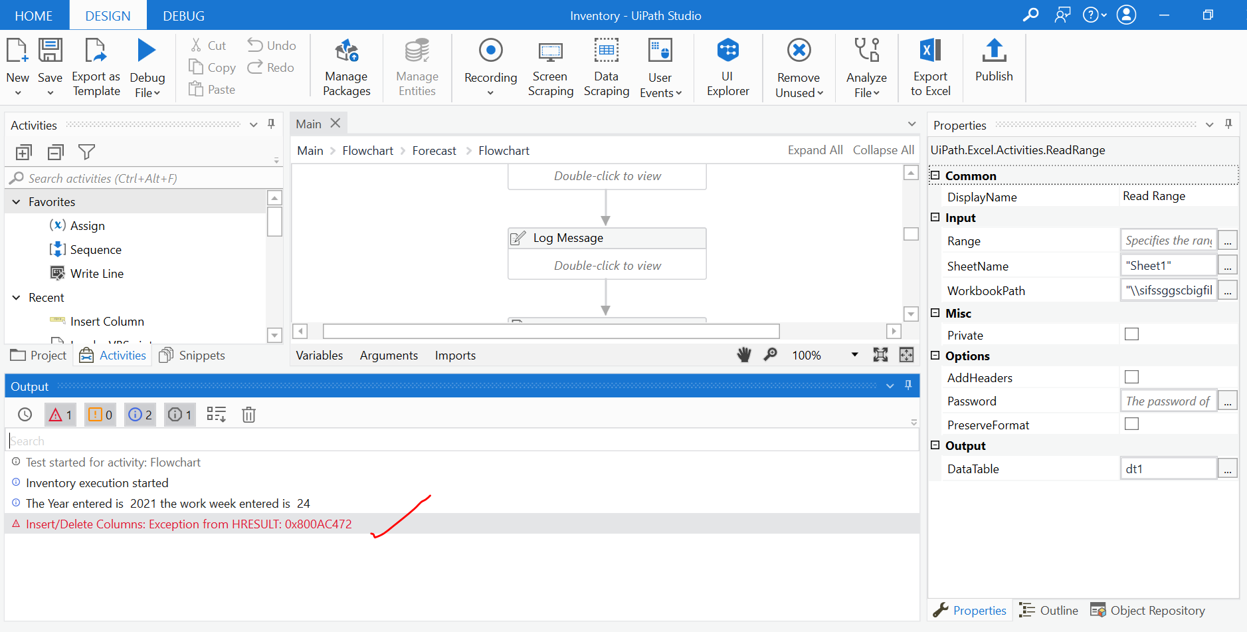Toggle info messages filter showing 2
Image resolution: width=1247 pixels, height=632 pixels.
[140, 415]
